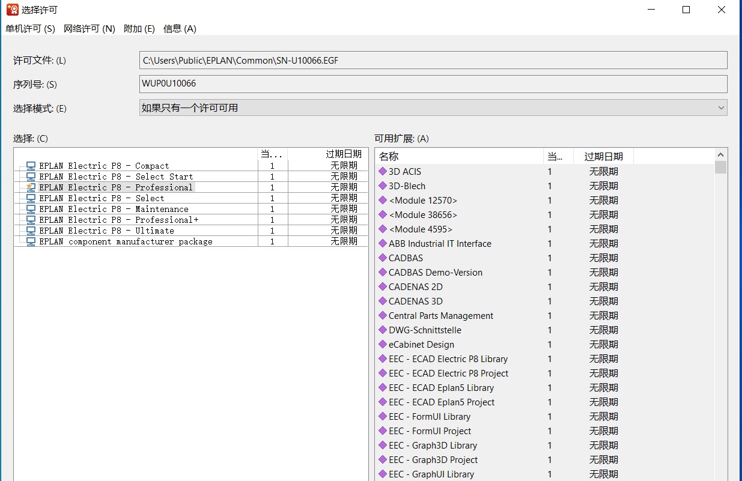742x481 pixels.
Task: Click the 许可文件 path field
Action: coord(433,60)
